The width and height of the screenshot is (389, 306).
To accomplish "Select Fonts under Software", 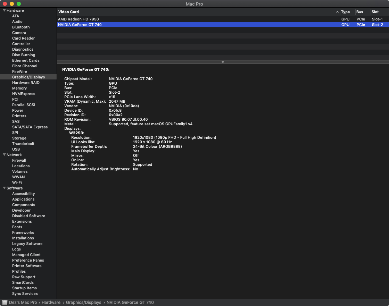I will pos(17,227).
